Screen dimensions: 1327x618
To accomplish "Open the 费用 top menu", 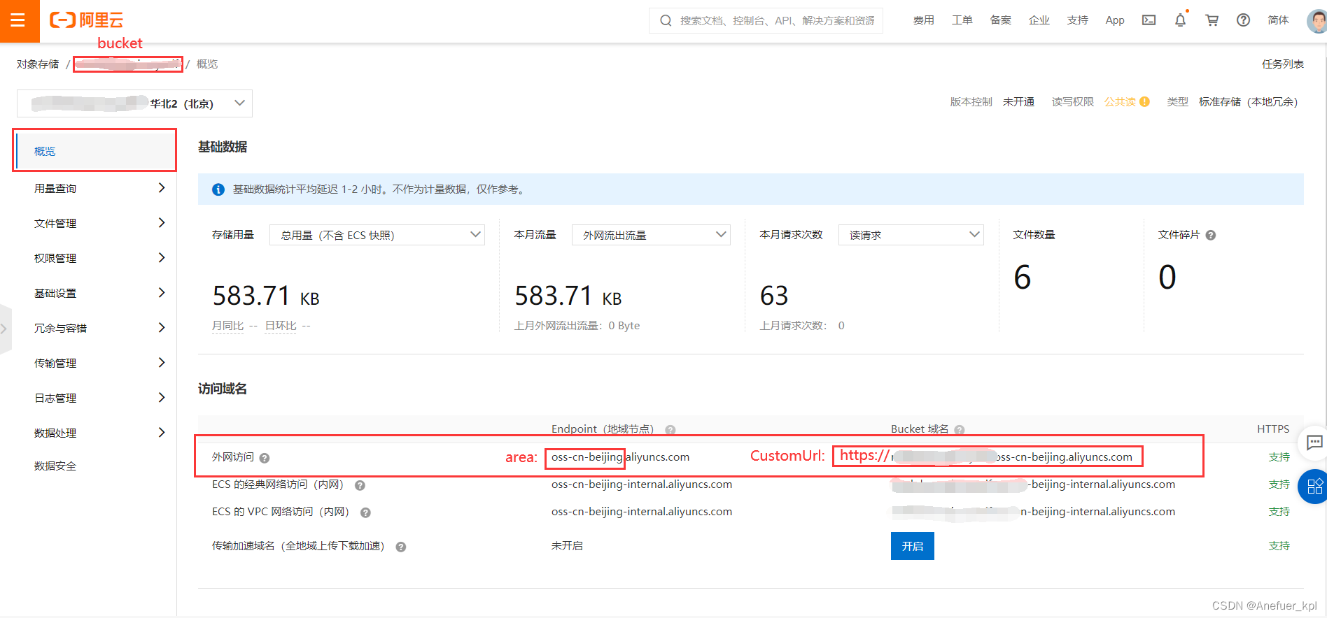I will (x=923, y=20).
